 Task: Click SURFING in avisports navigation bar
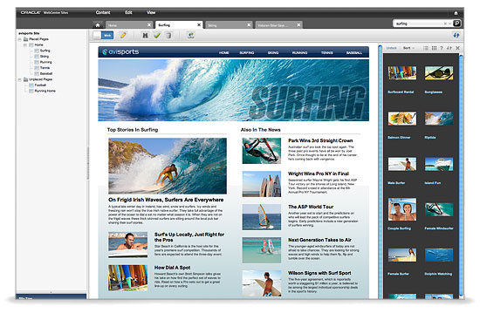pos(247,52)
